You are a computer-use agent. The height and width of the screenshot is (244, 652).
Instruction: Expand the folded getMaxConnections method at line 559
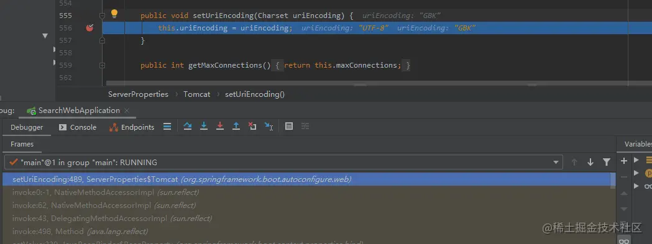pyautogui.click(x=103, y=66)
